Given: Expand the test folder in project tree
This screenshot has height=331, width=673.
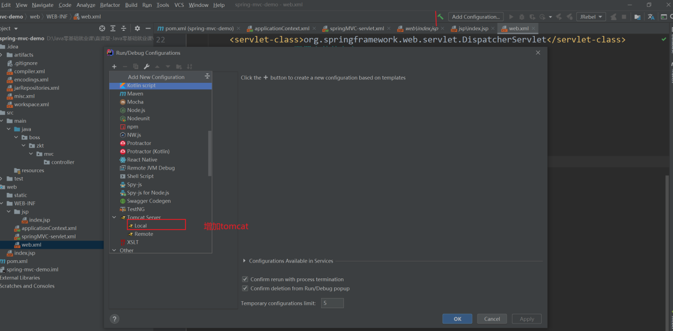Looking at the screenshot, I should (2, 179).
